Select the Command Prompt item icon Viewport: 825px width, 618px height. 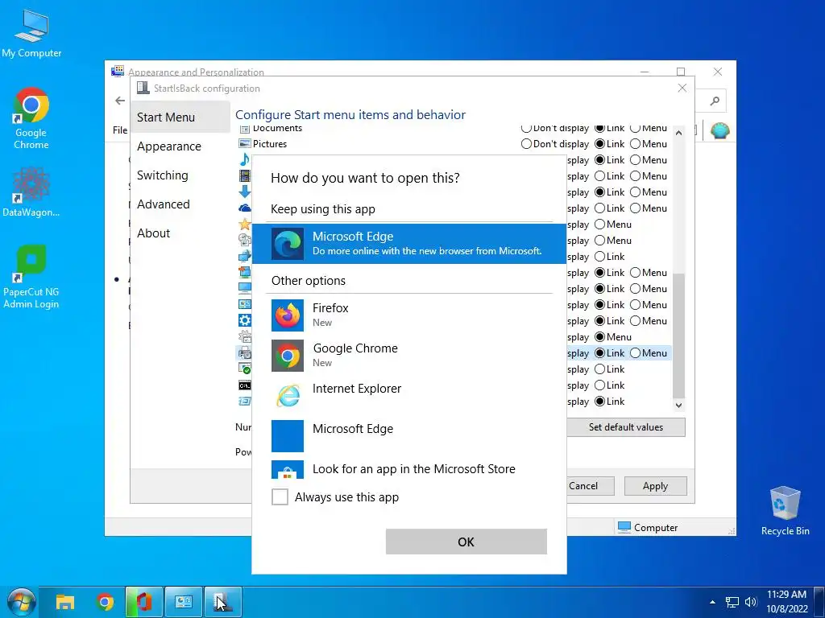pos(245,385)
